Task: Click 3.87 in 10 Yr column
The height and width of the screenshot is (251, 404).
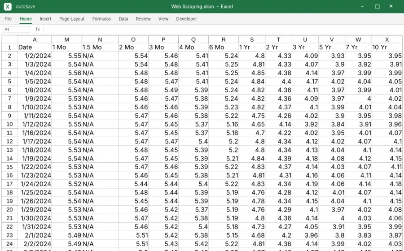Action: click(387, 235)
